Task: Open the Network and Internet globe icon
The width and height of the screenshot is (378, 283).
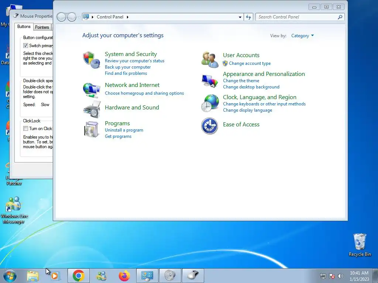Action: click(92, 90)
